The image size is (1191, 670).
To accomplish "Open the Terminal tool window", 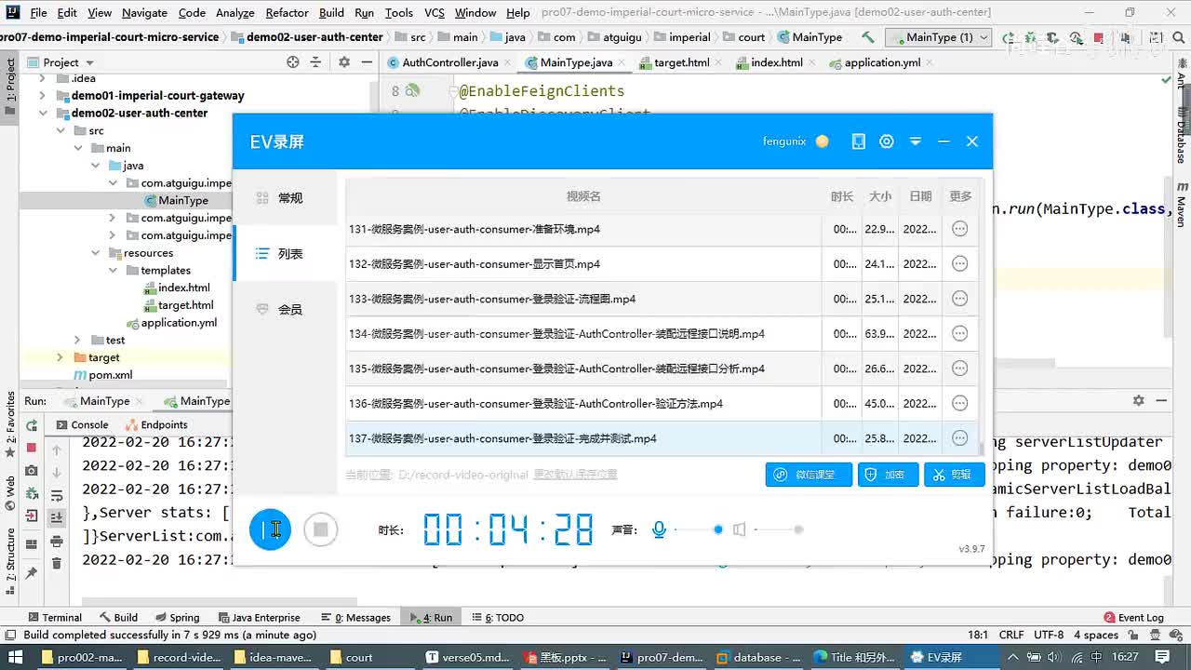I will 54,617.
